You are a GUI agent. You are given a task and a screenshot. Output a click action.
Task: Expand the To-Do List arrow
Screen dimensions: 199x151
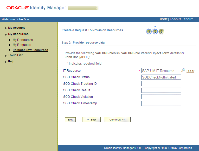[x=6, y=56]
